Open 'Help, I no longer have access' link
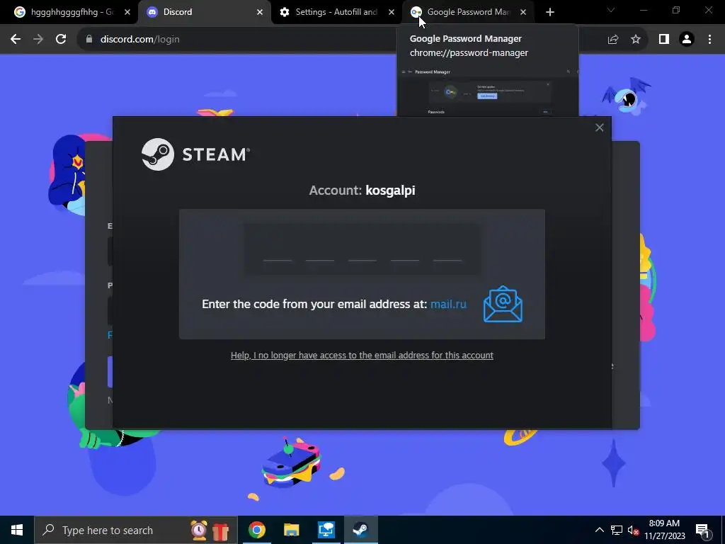The image size is (725, 544). point(362,356)
